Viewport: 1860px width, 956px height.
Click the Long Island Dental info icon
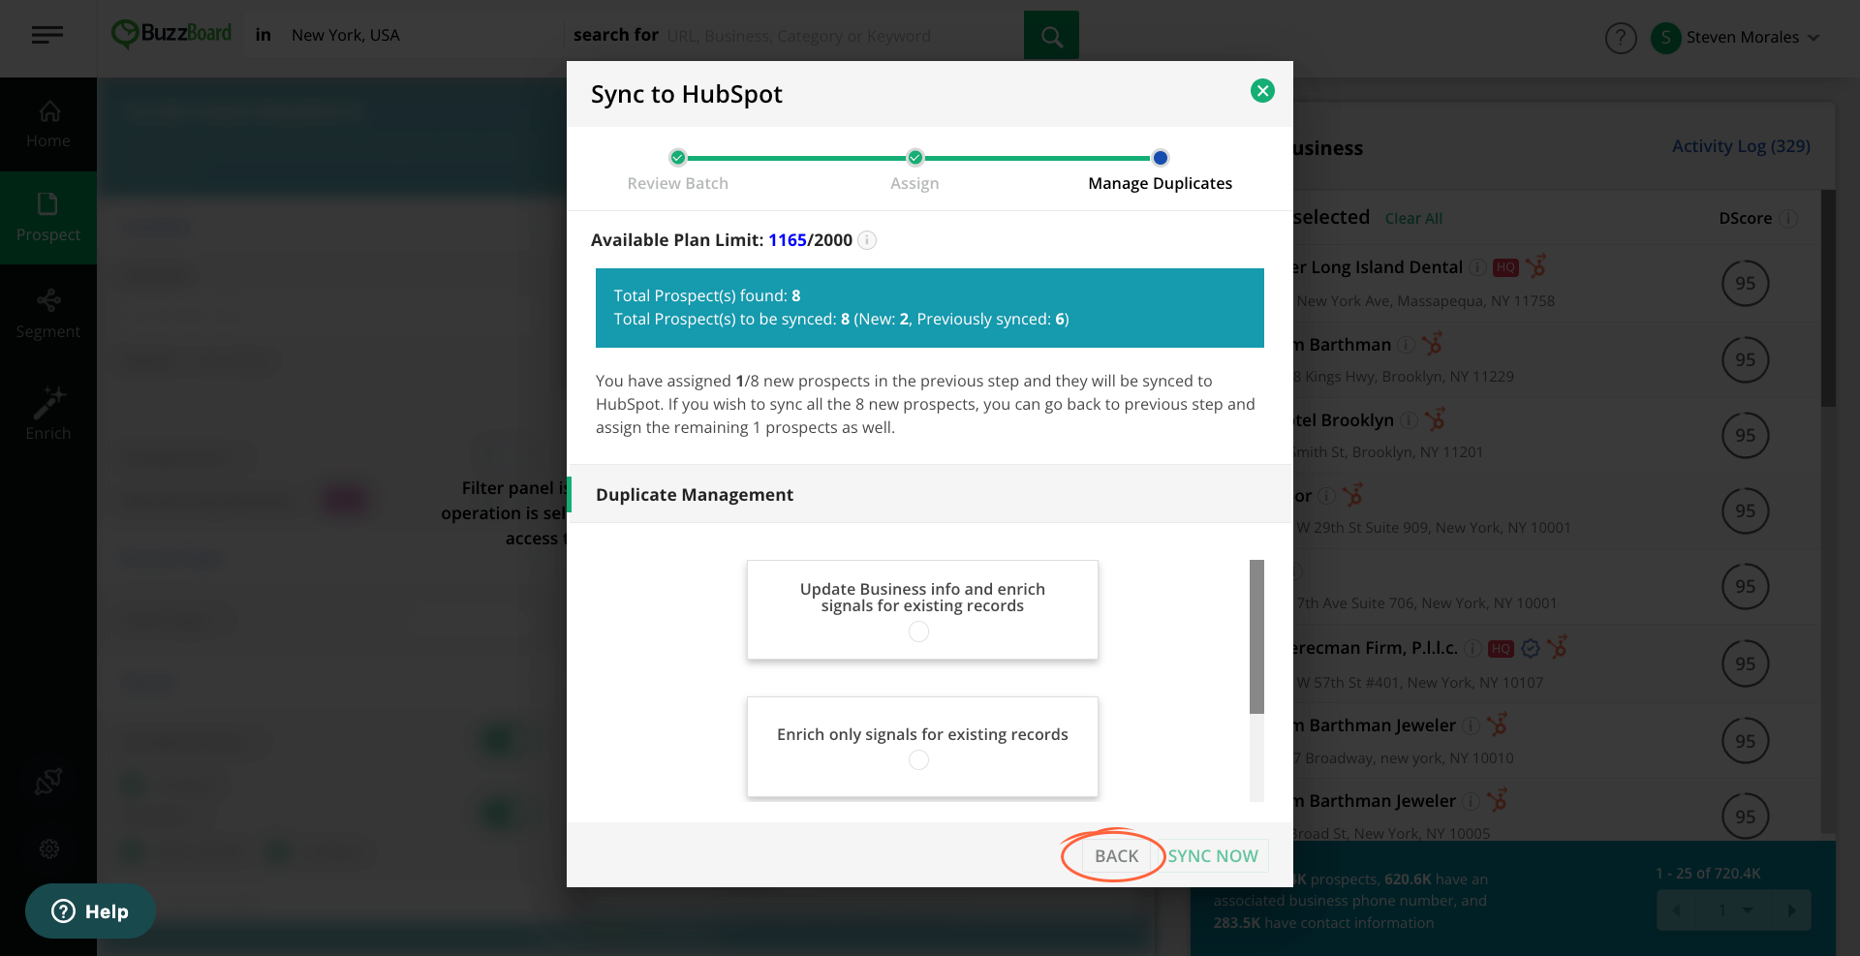(x=1477, y=267)
